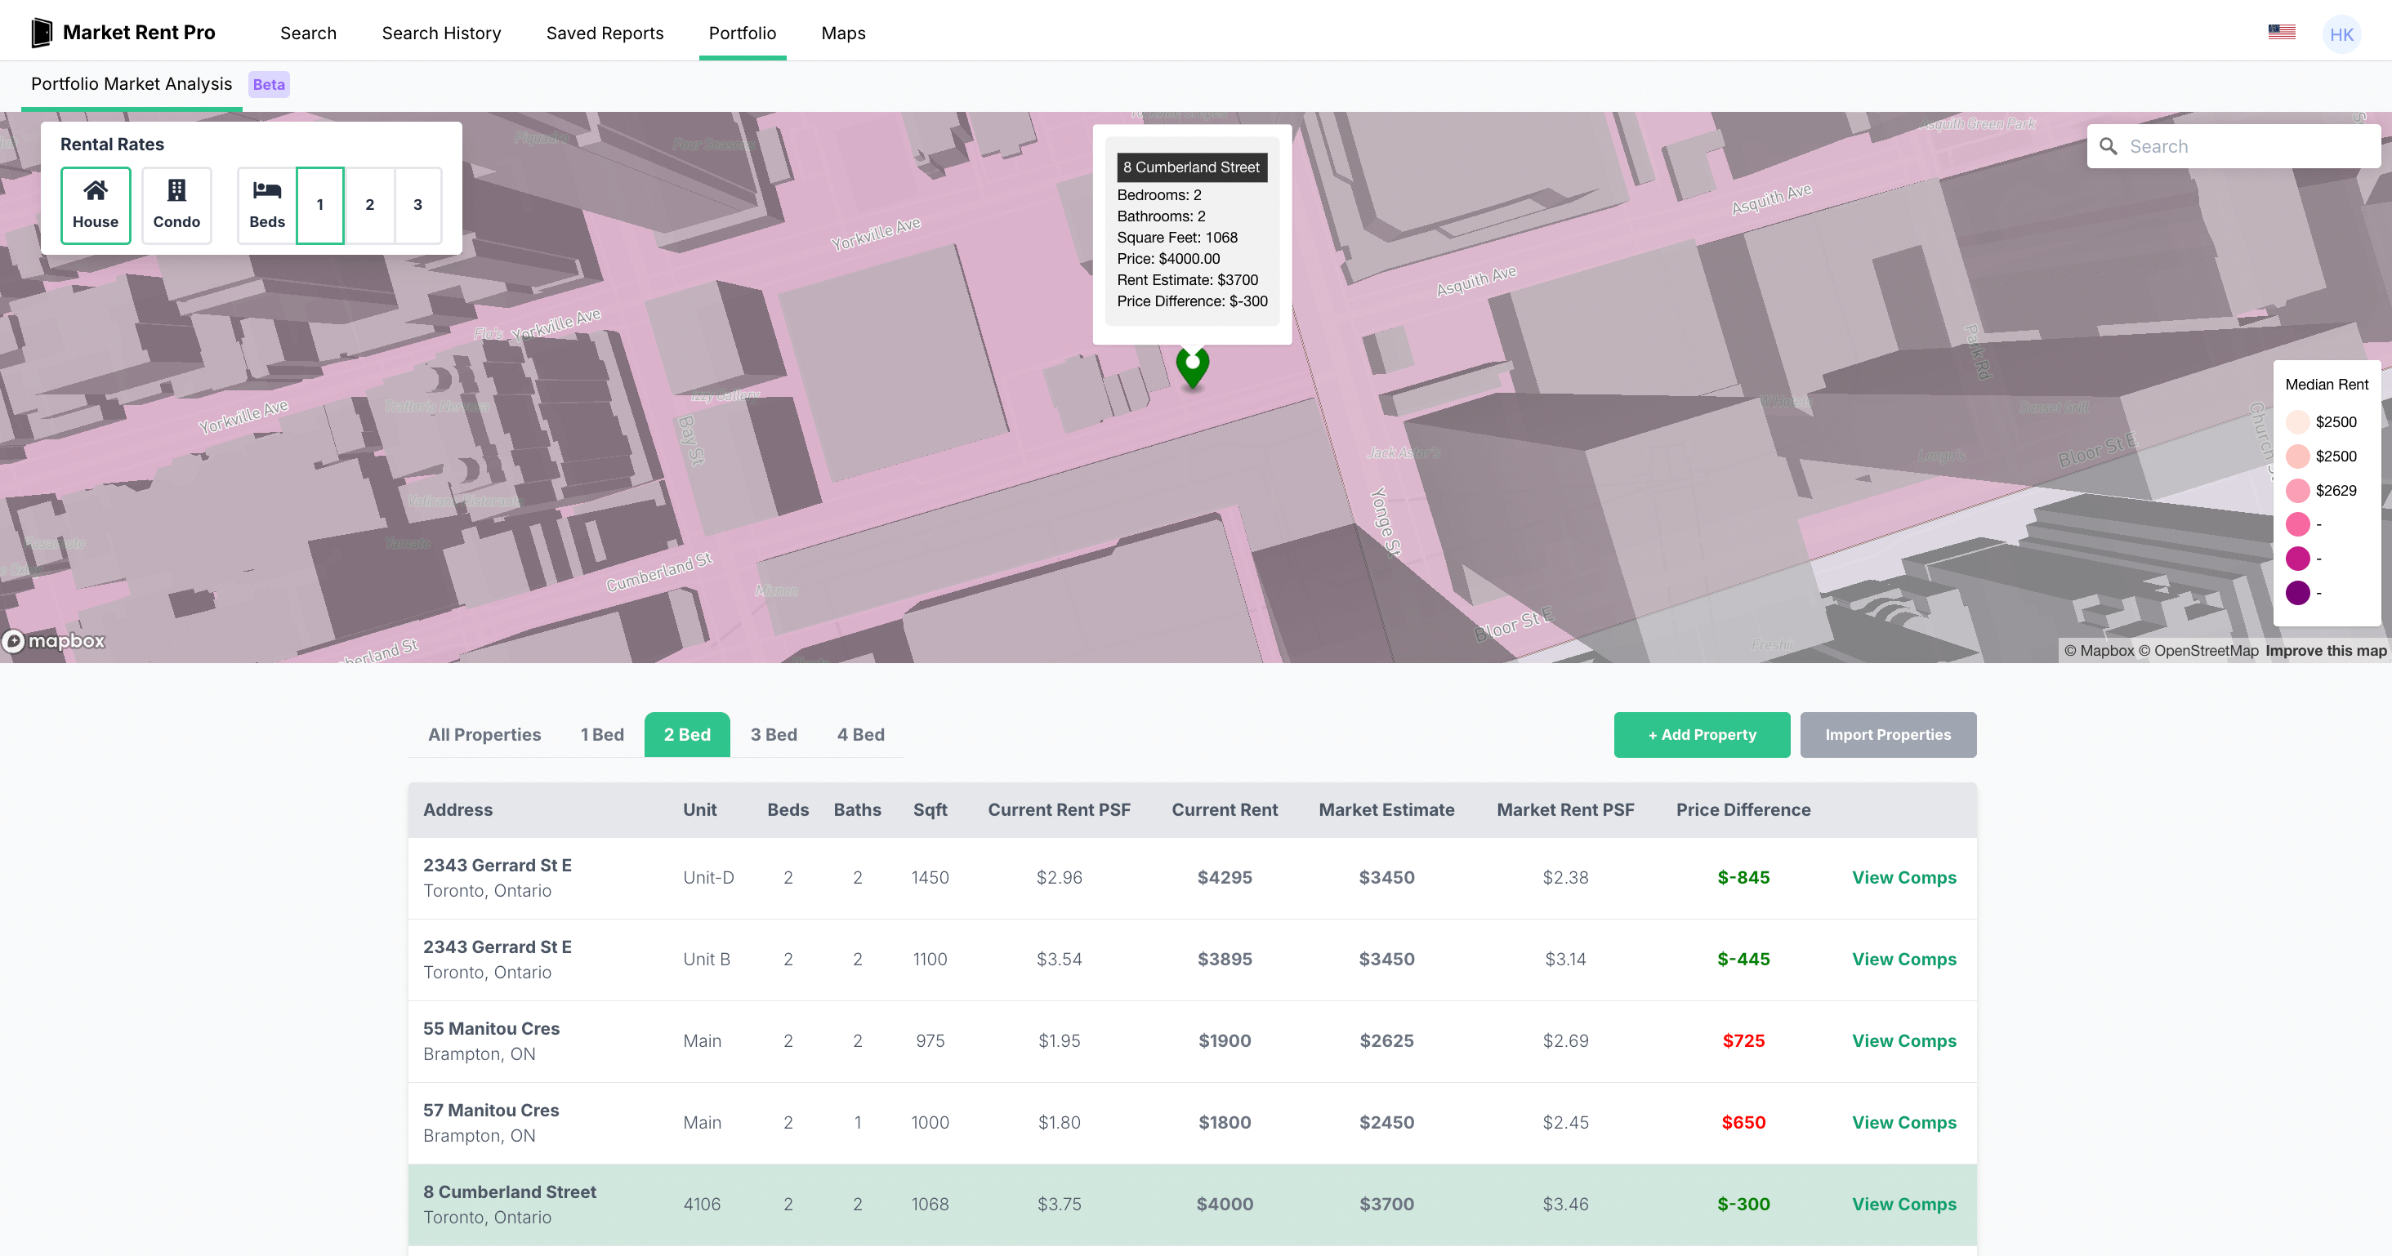This screenshot has width=2392, height=1256.
Task: Open the Maps navigation item
Action: (842, 33)
